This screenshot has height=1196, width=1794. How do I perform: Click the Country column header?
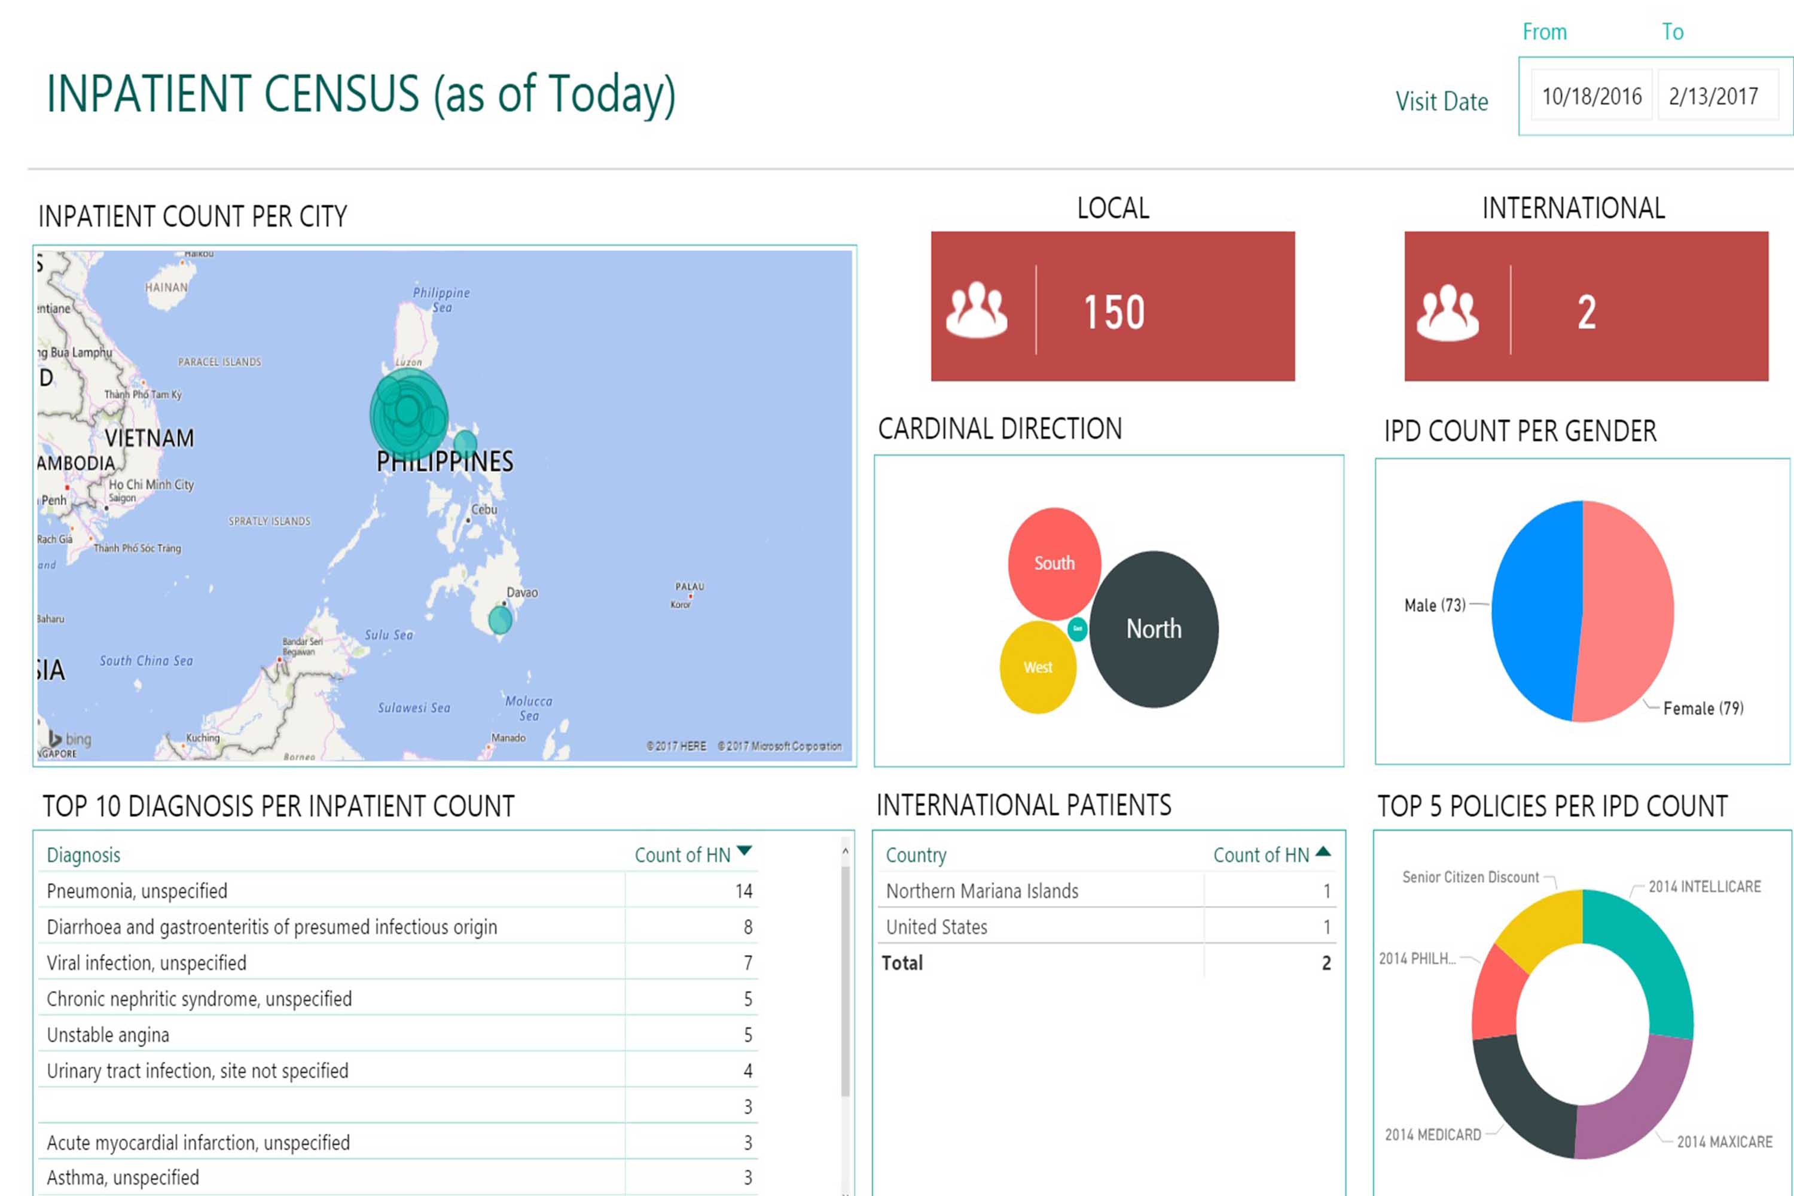[x=916, y=855]
